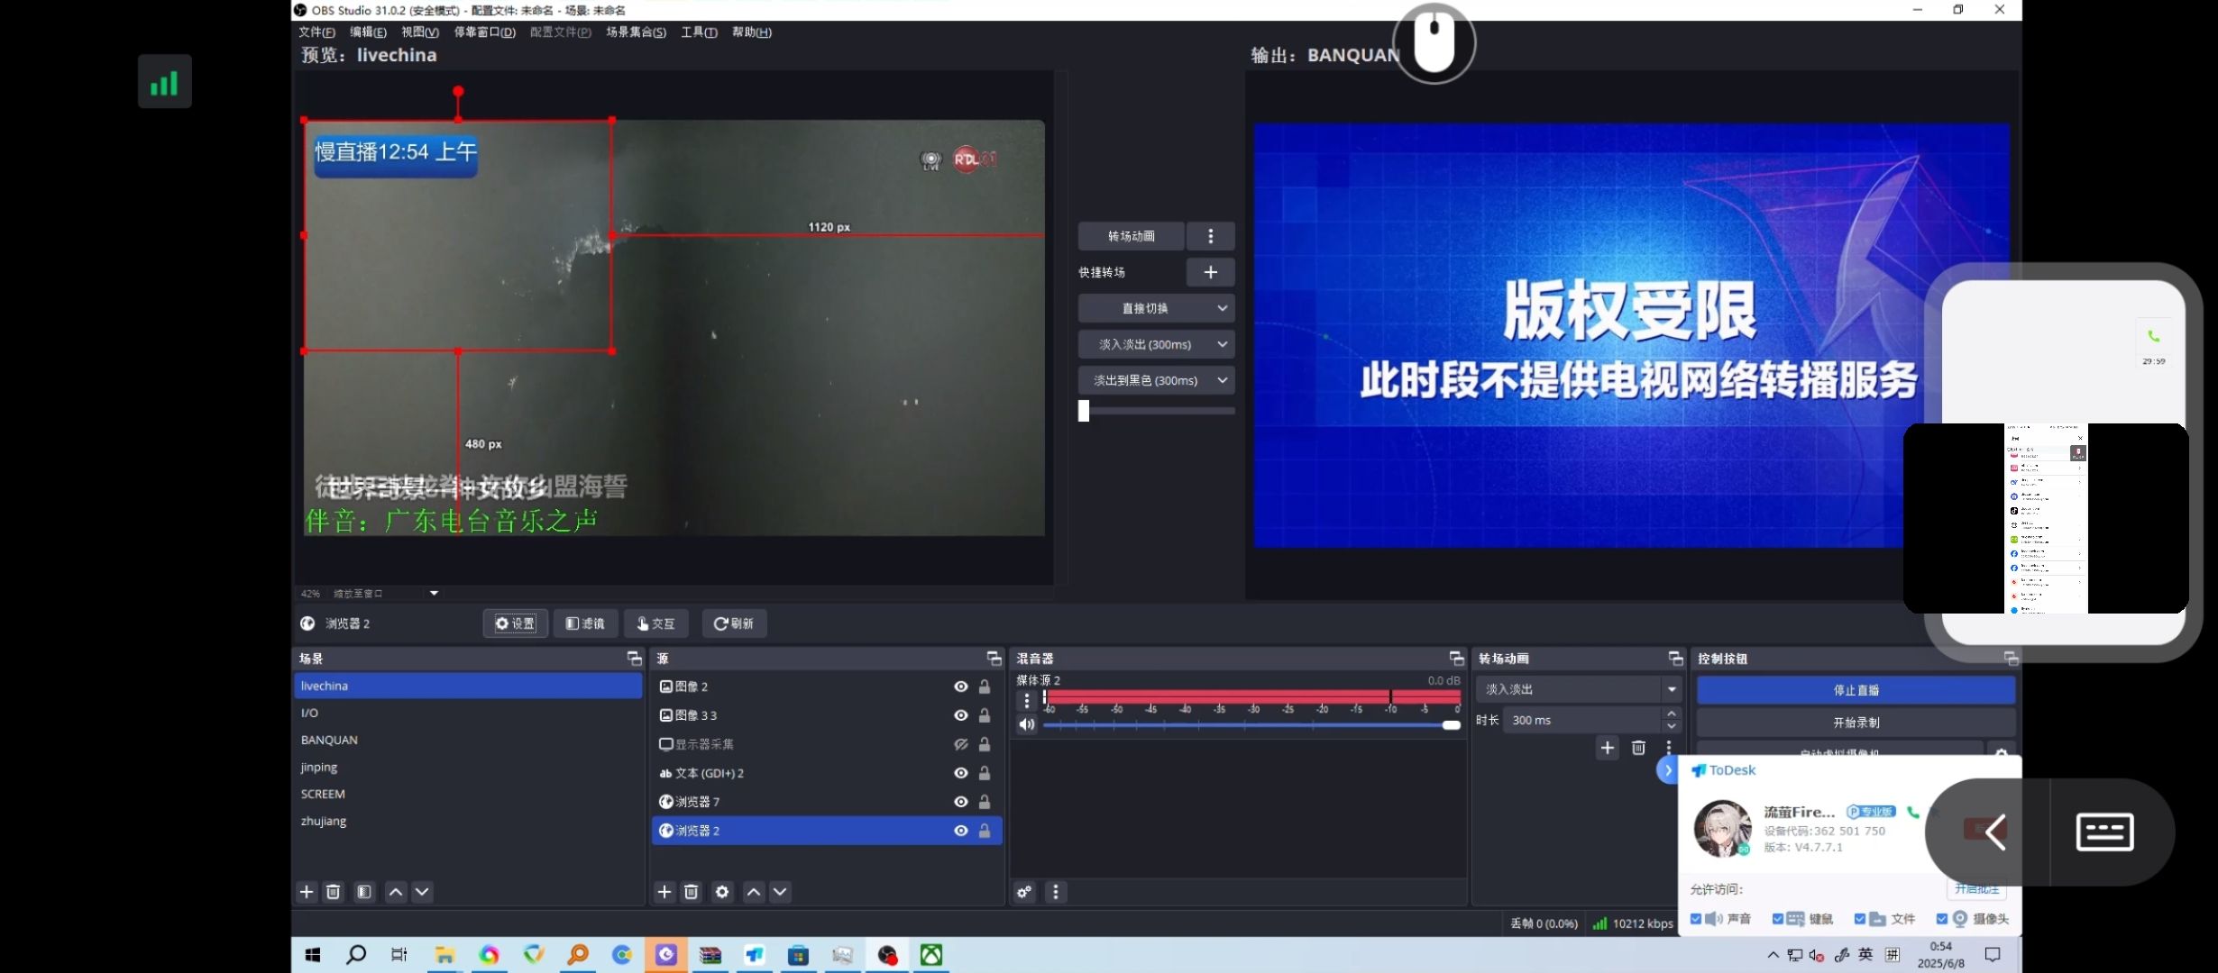Add a new source with plus icon
Viewport: 2218px width, 973px height.
tap(664, 892)
